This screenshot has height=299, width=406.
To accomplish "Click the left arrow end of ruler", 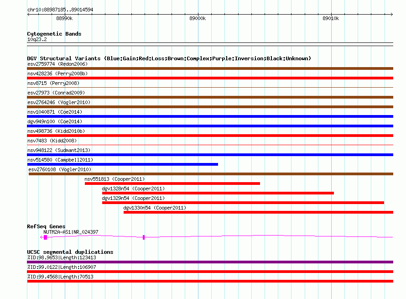I will coord(28,14).
